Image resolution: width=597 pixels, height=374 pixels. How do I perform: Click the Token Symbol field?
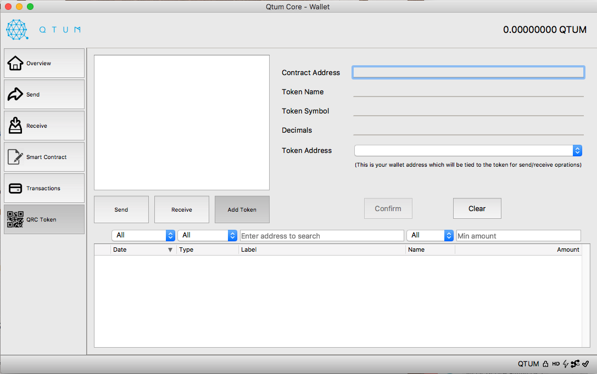coord(468,111)
